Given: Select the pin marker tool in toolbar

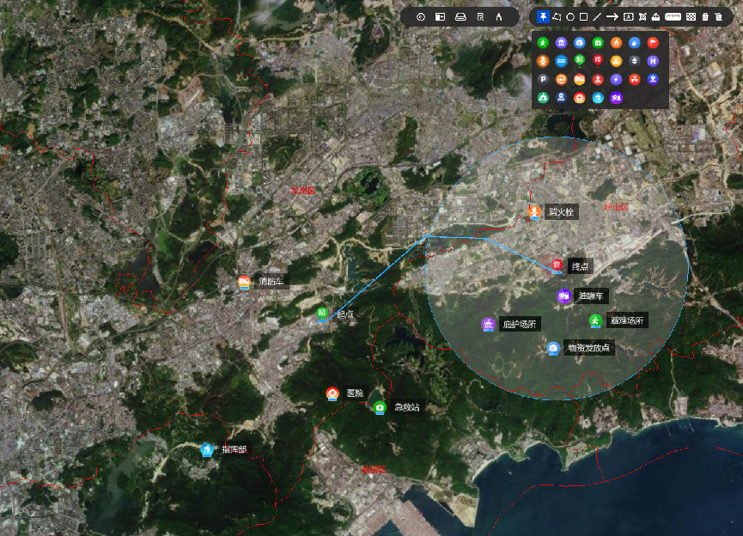Looking at the screenshot, I should pos(543,17).
